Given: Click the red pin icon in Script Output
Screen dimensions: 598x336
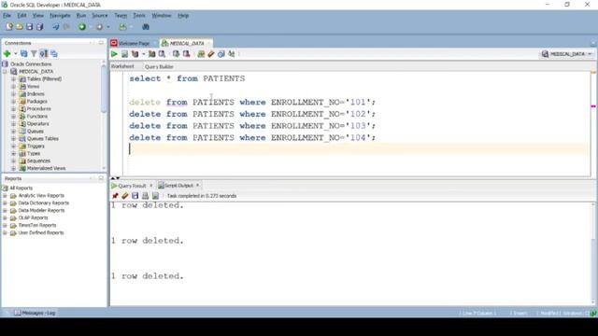Looking at the screenshot, I should (115, 196).
